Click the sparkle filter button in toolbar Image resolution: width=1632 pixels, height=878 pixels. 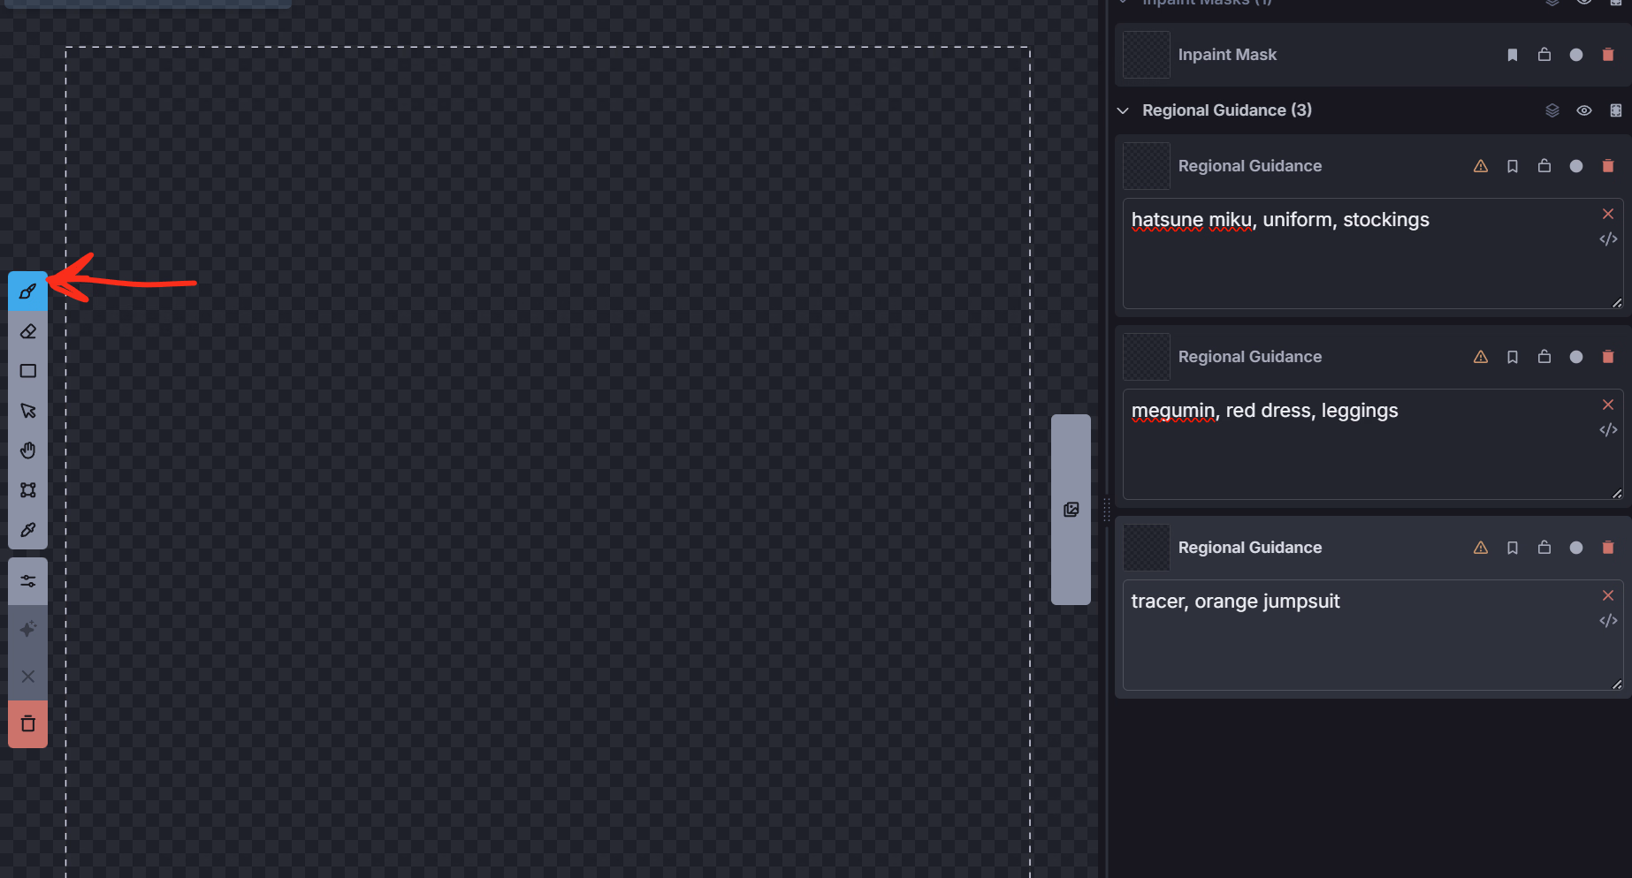coord(27,629)
